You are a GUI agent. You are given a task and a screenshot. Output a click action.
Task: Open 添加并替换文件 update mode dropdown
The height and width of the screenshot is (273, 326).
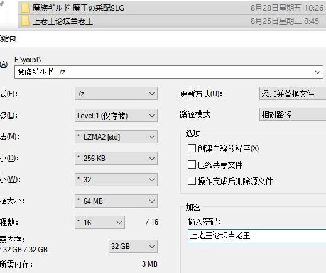click(293, 94)
